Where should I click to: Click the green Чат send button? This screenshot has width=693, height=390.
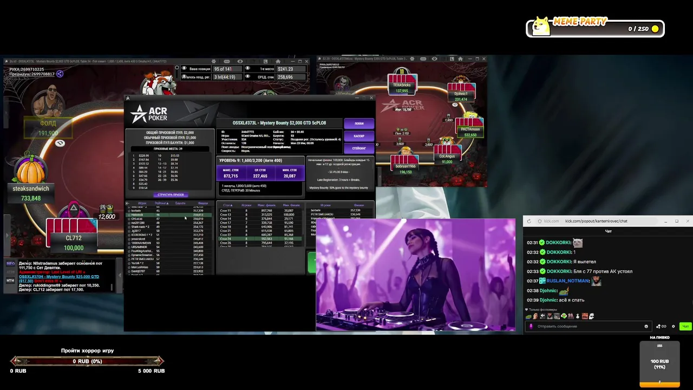click(685, 326)
